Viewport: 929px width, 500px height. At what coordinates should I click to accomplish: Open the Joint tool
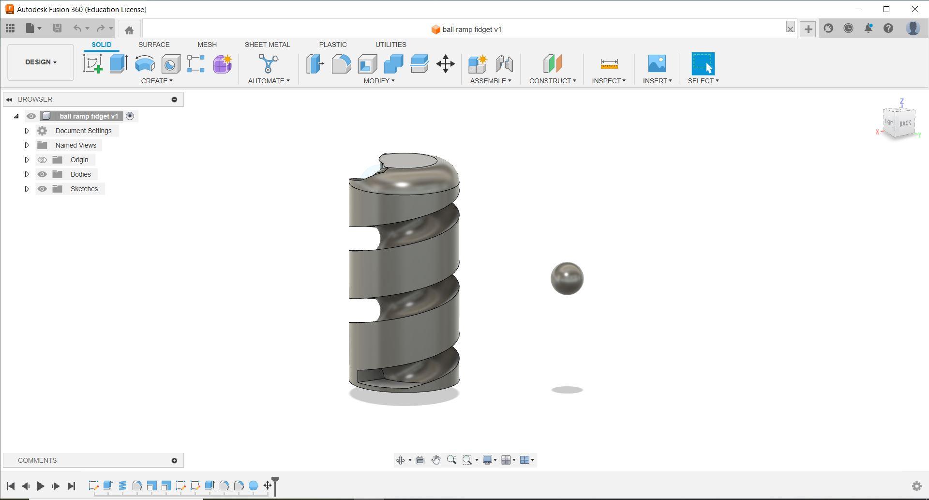point(504,64)
